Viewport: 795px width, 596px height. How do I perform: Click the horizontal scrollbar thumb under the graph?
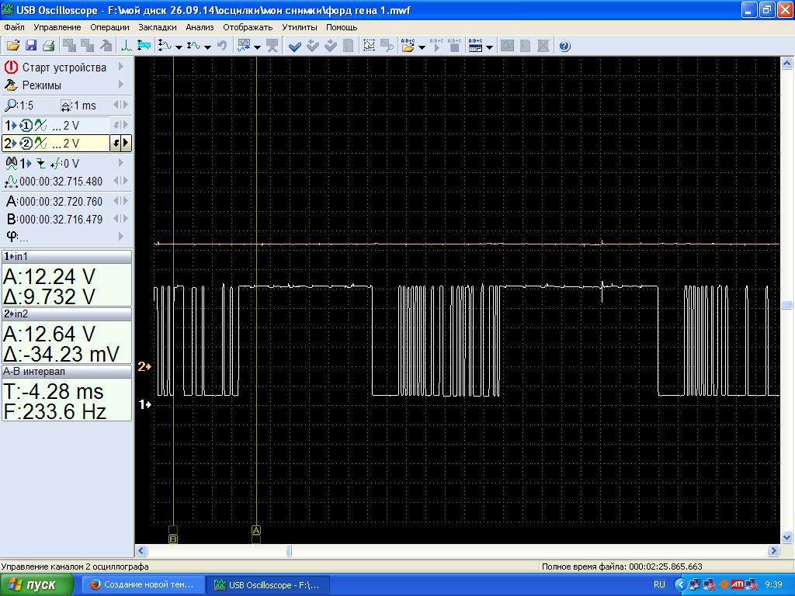290,551
